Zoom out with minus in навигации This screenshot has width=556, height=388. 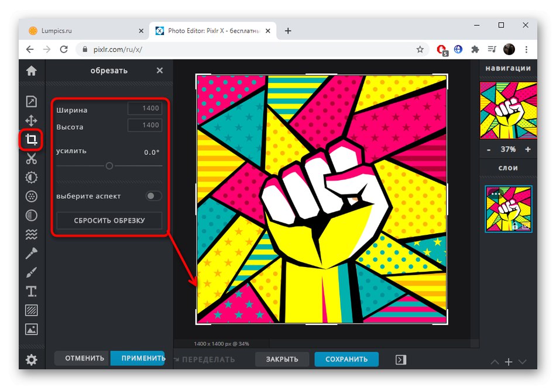(x=489, y=150)
